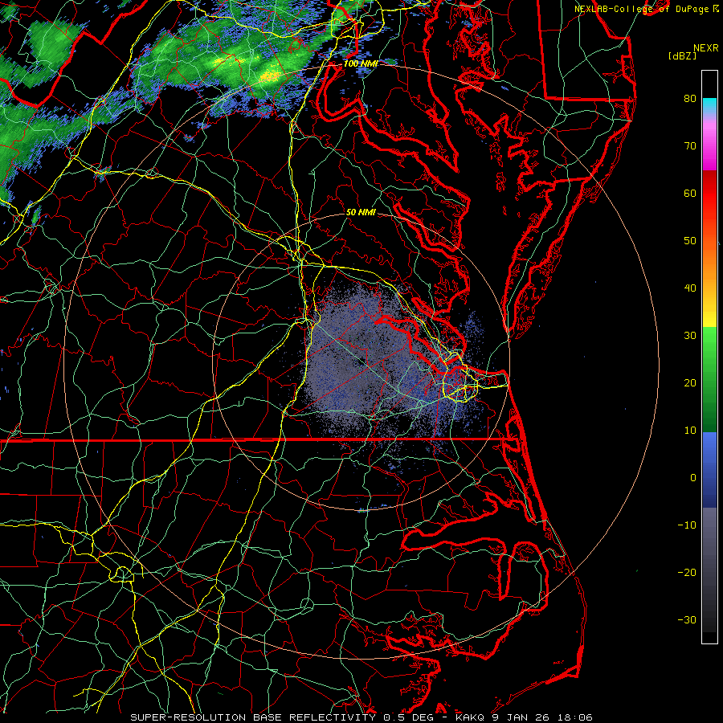Click the 60 dBZ scale value

[690, 193]
